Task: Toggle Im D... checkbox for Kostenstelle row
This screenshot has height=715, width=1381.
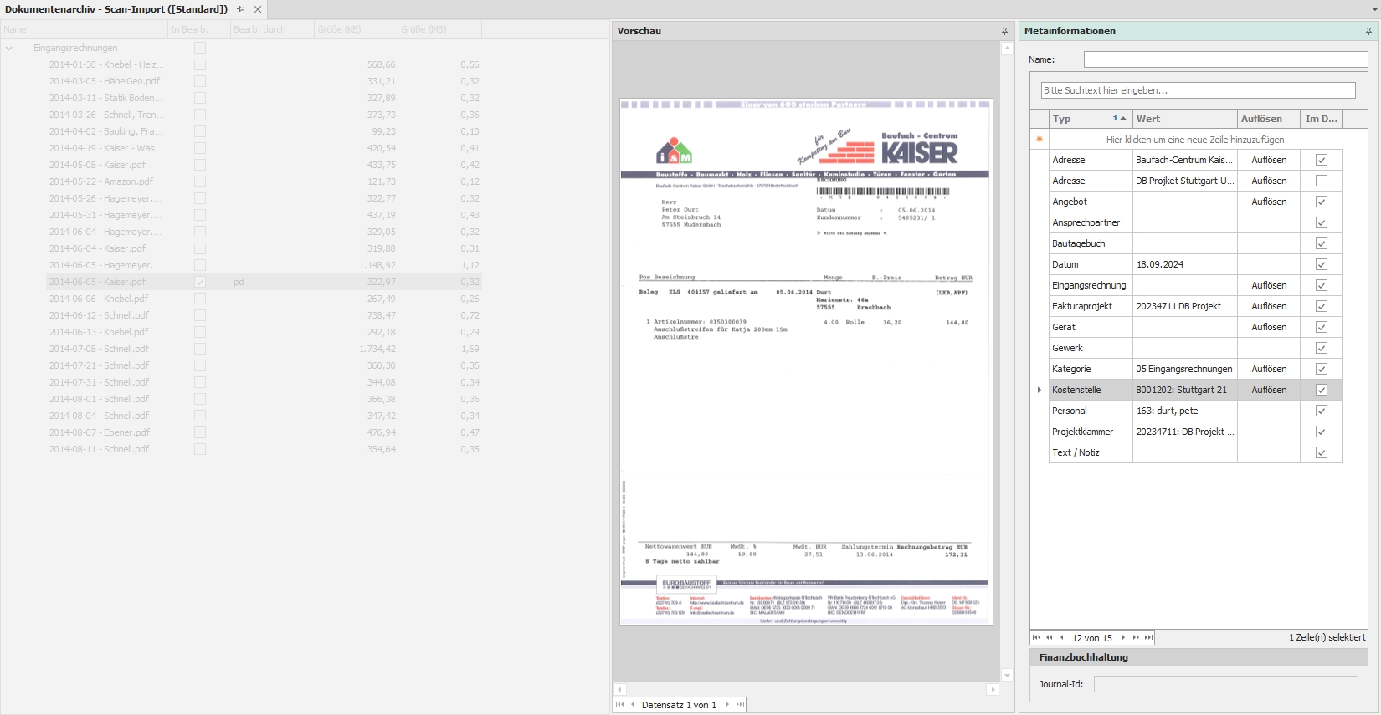Action: point(1322,390)
